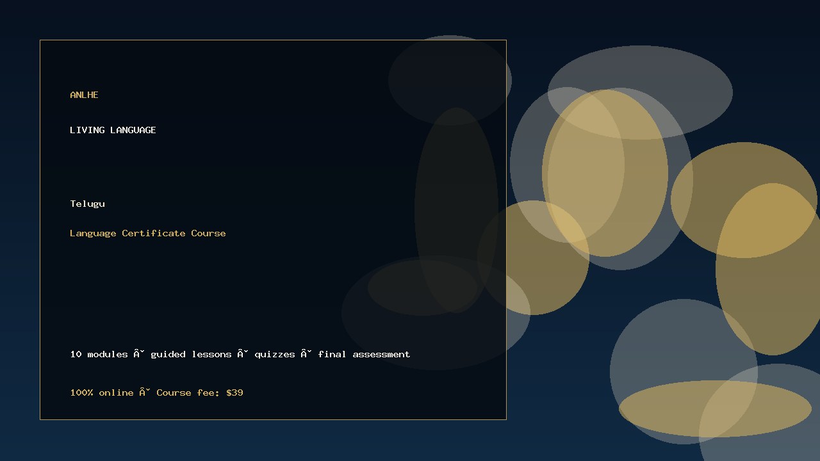
Task: Click the Course fee $39 line
Action: point(156,392)
